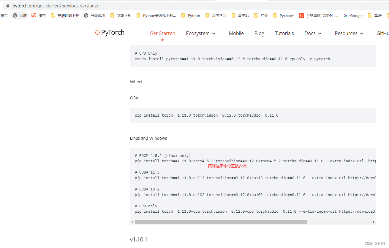Click the CUDA 10.2 pip install command

(255, 195)
